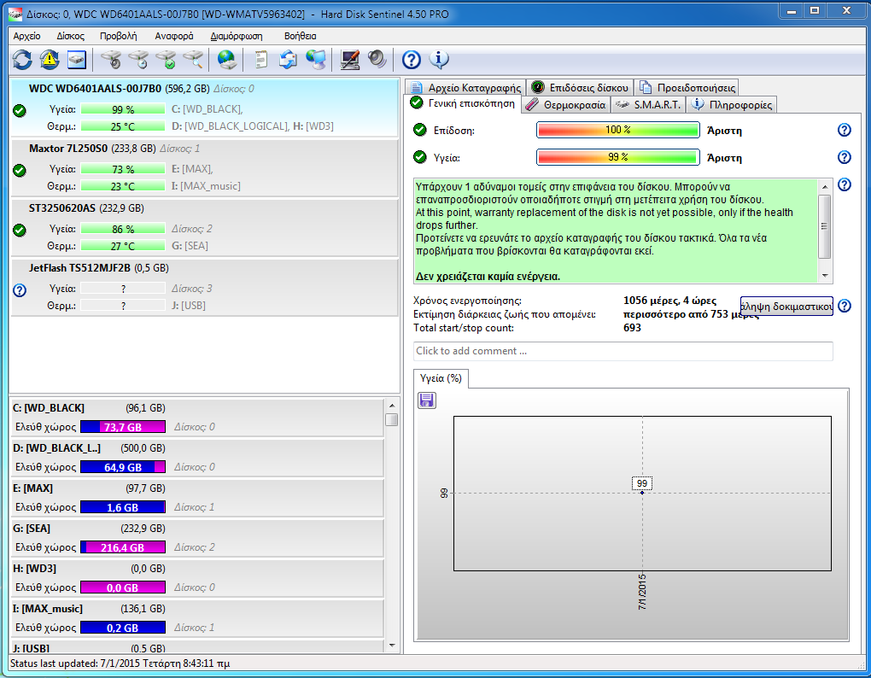
Task: Select the C: [WD_BLACK] partition row
Action: tap(197, 418)
